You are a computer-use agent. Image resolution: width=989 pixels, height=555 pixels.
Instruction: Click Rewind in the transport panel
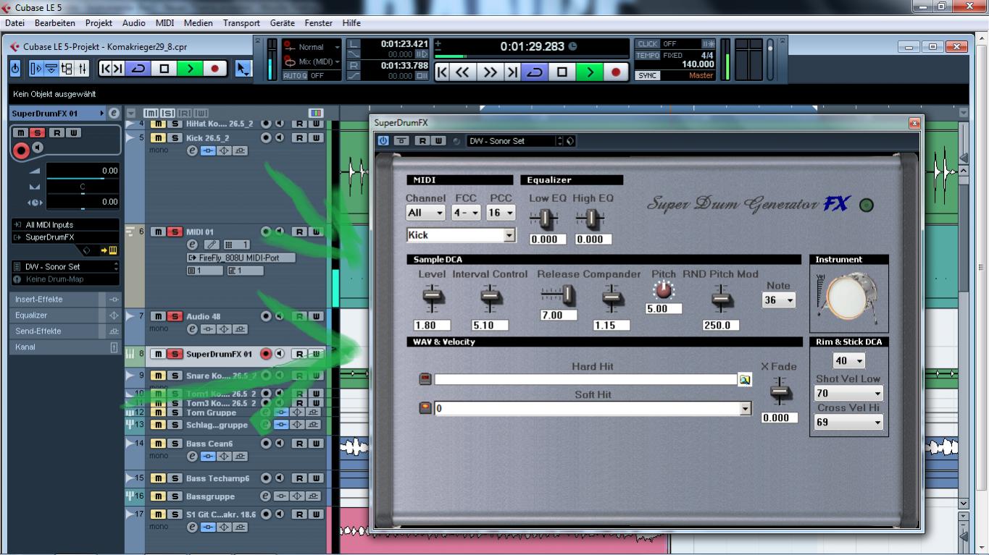click(462, 72)
